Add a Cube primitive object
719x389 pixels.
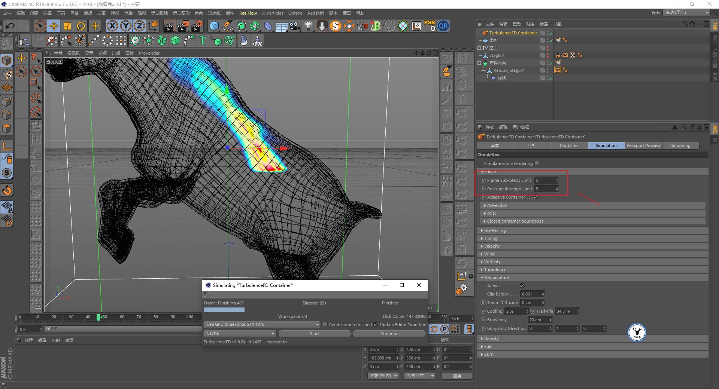pyautogui.click(x=214, y=26)
